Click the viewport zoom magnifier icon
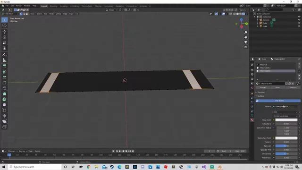This screenshot has width=302, height=170. (x=245, y=33)
